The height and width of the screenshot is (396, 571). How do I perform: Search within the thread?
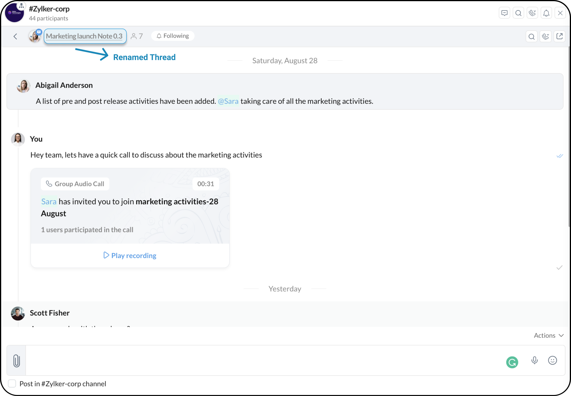pos(531,36)
